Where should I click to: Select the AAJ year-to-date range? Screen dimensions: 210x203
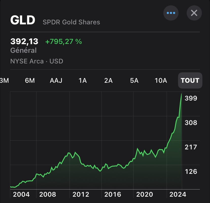[x=56, y=80]
